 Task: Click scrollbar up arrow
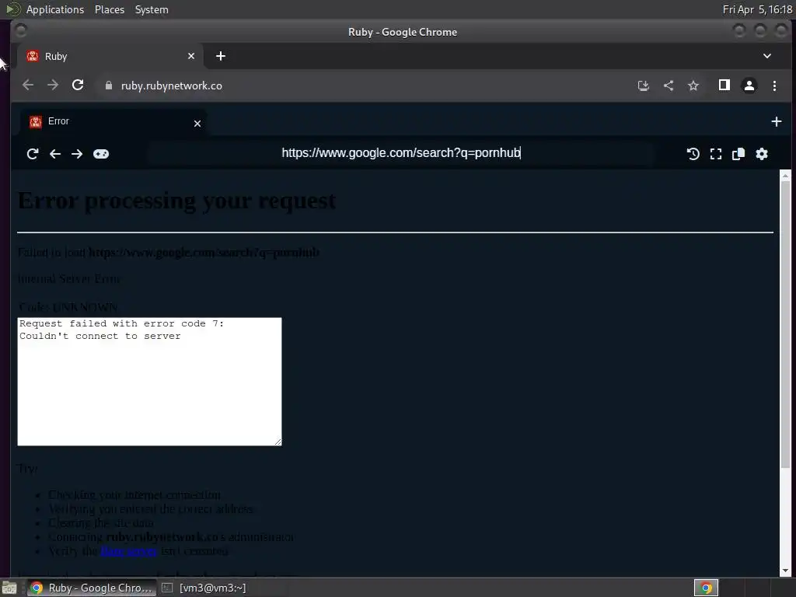[x=785, y=175]
